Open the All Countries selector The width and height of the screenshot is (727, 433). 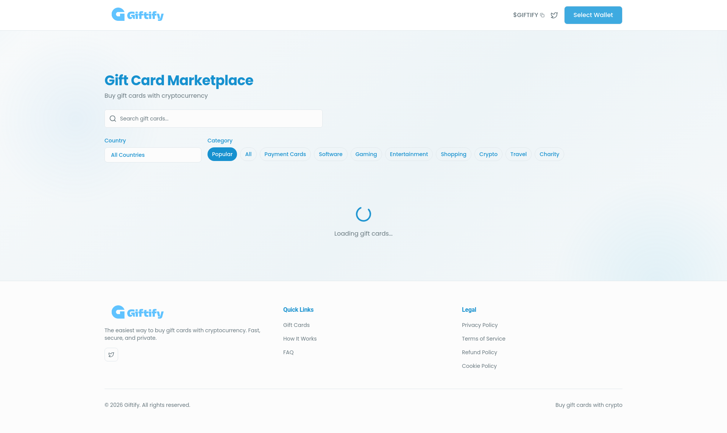point(153,155)
